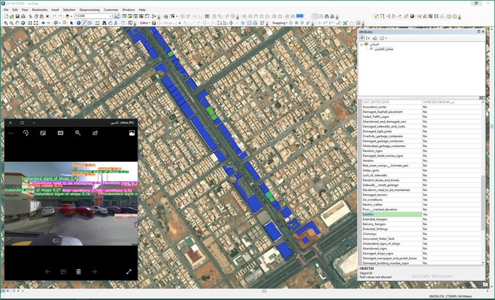This screenshot has width=495, height=300.
Task: Open the Editor dropdown menu
Action: [145, 23]
